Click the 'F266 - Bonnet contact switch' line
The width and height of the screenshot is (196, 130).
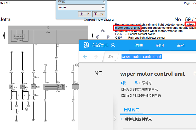pyautogui.click(x=135, y=34)
